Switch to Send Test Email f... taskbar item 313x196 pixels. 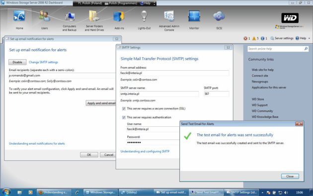click(206, 193)
